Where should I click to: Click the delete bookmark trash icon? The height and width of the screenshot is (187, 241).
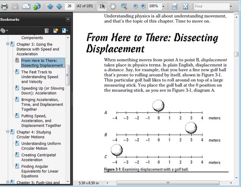[47, 31]
